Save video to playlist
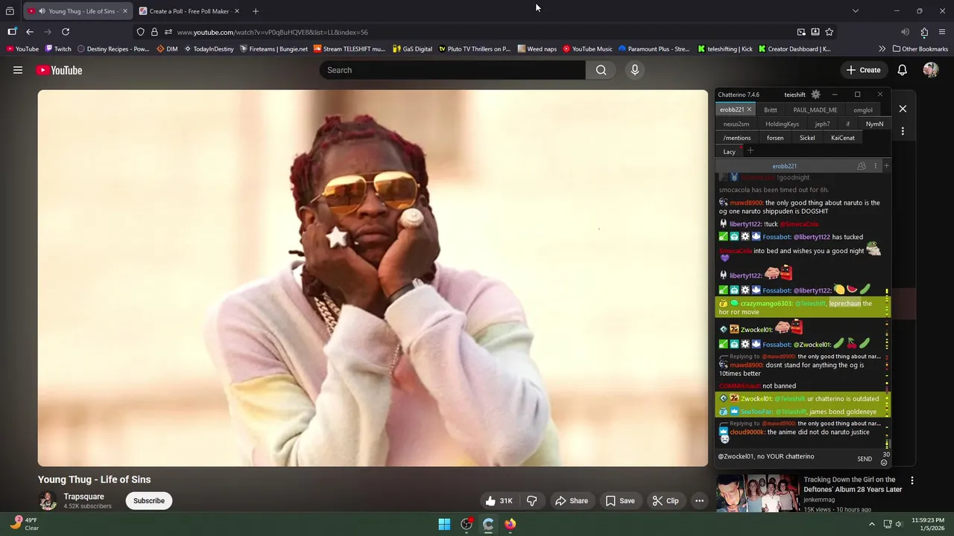The height and width of the screenshot is (536, 954). click(620, 501)
